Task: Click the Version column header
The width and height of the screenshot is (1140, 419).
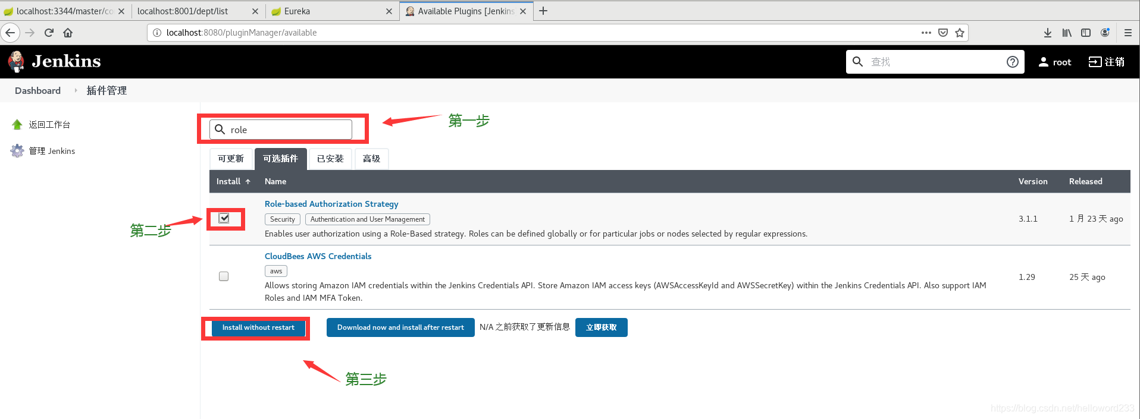Action: [1033, 181]
